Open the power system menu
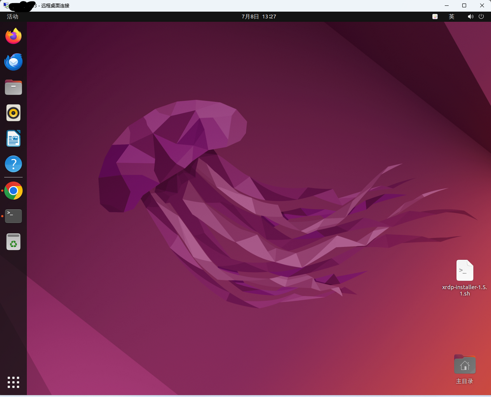The width and height of the screenshot is (491, 397). 481,17
